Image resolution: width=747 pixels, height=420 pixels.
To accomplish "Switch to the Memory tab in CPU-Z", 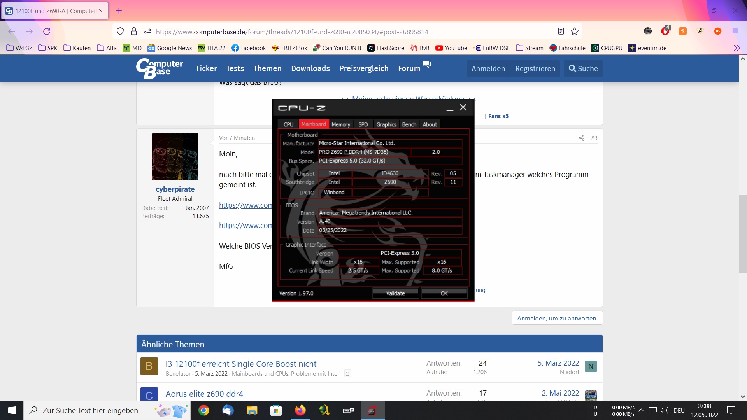I will [x=341, y=124].
